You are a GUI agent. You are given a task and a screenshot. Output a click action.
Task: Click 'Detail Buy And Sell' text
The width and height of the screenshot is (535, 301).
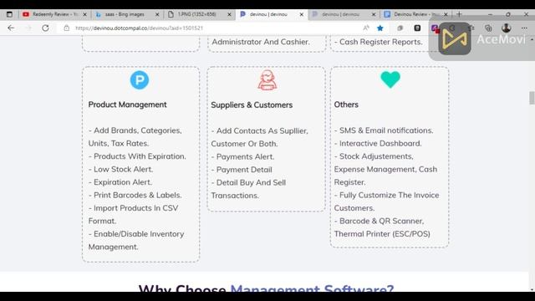pos(248,182)
